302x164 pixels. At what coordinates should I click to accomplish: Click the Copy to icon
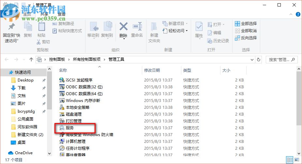(x=108, y=27)
